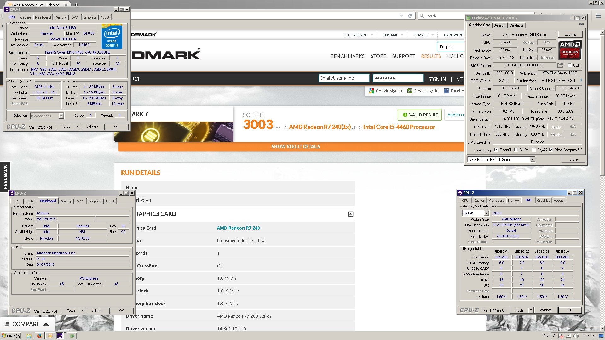Click the BIOS export arrow icon in GPU-Z
Screen dimensions: 605x340
560,65
